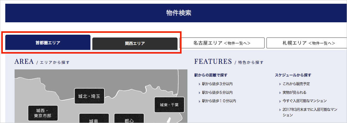Open 駅から徒歩3分以内 link

tap(217, 84)
